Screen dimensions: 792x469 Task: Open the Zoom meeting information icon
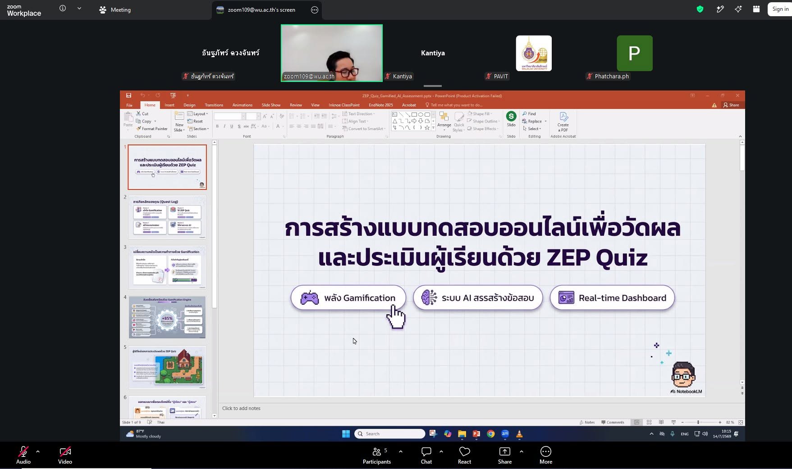[63, 8]
